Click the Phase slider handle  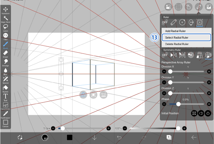[x=178, y=104]
